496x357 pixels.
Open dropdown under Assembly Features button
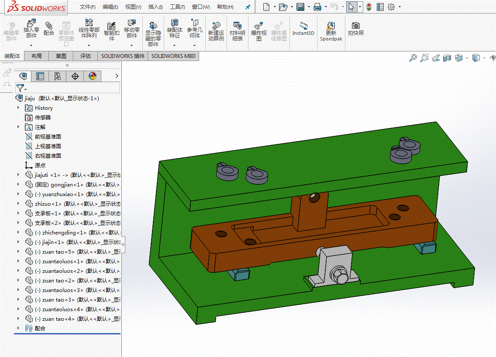pyautogui.click(x=174, y=45)
